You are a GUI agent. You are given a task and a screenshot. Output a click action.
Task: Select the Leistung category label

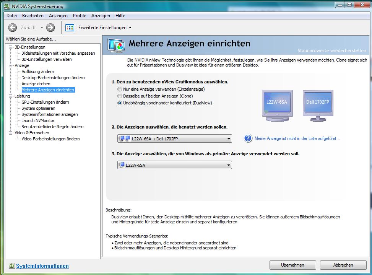click(22, 96)
